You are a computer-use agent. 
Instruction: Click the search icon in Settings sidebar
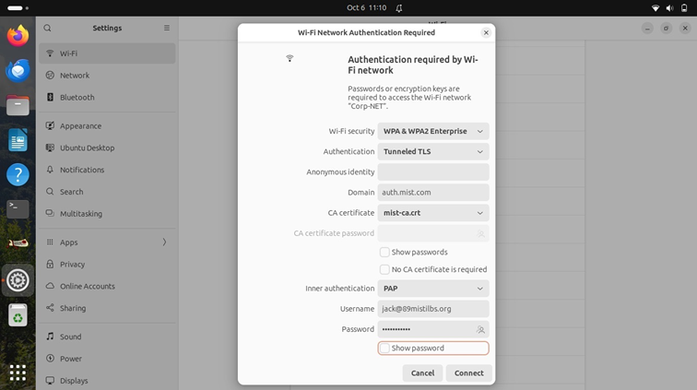pyautogui.click(x=48, y=28)
